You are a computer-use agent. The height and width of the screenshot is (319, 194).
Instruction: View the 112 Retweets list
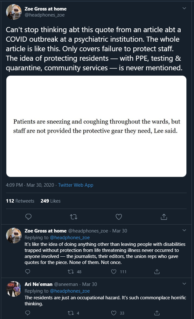click(20, 201)
